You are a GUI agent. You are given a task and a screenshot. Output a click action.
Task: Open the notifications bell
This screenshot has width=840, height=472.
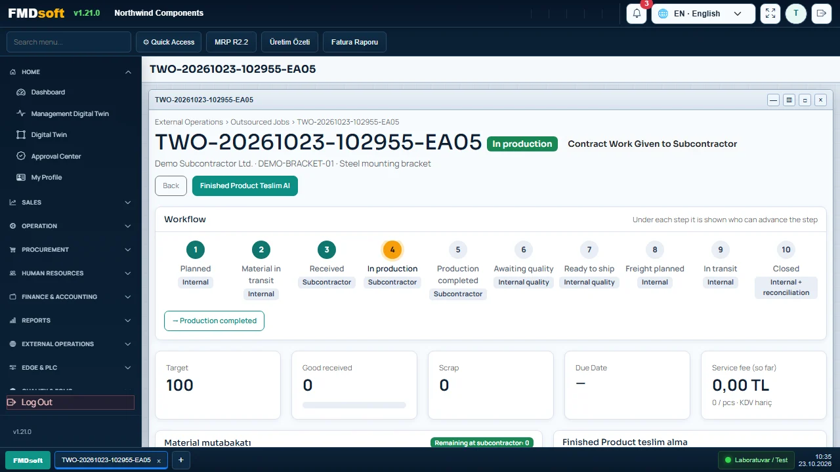(637, 13)
